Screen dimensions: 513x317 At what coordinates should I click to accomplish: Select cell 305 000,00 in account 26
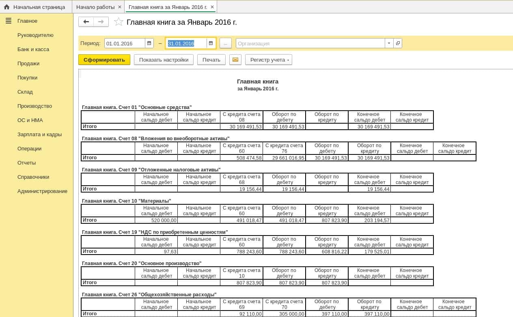point(284,314)
